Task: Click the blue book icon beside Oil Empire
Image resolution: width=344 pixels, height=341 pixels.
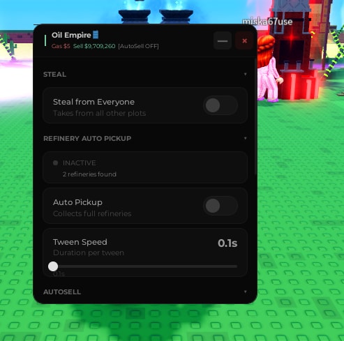Action: point(96,35)
